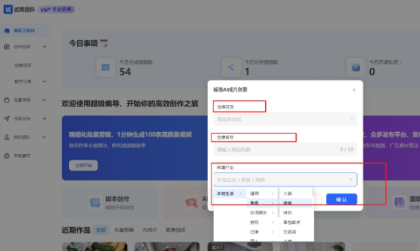
Task: Click the 创作空间 edit icon in sidebar
Action: (7, 47)
